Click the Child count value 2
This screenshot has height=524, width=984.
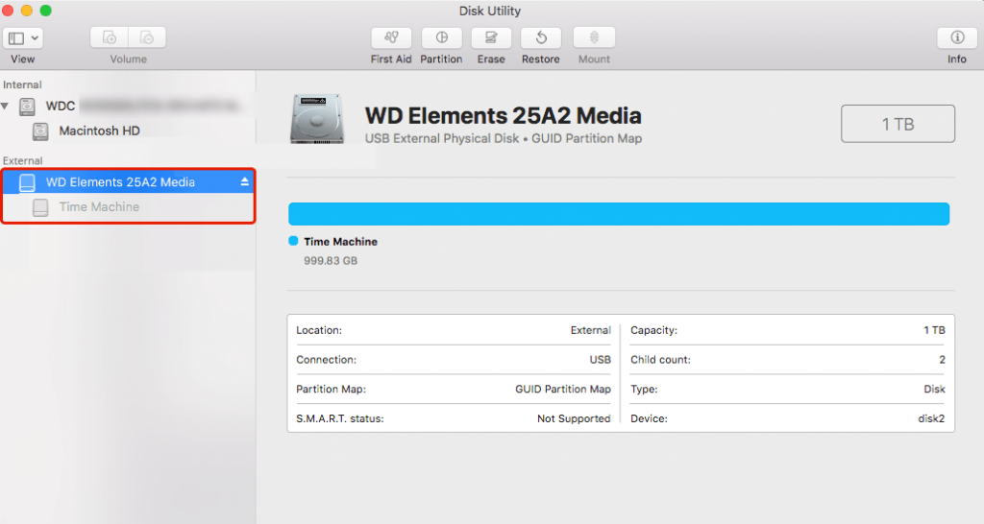point(942,360)
